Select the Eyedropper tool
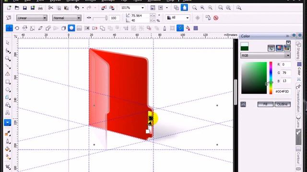Viewport: 307px width, 172px height. 8,133
